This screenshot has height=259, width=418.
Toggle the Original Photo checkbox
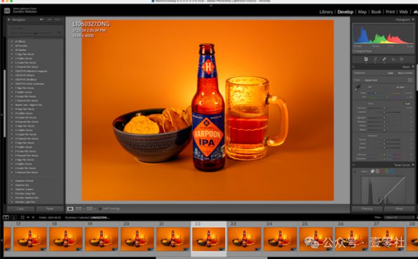(x=355, y=51)
